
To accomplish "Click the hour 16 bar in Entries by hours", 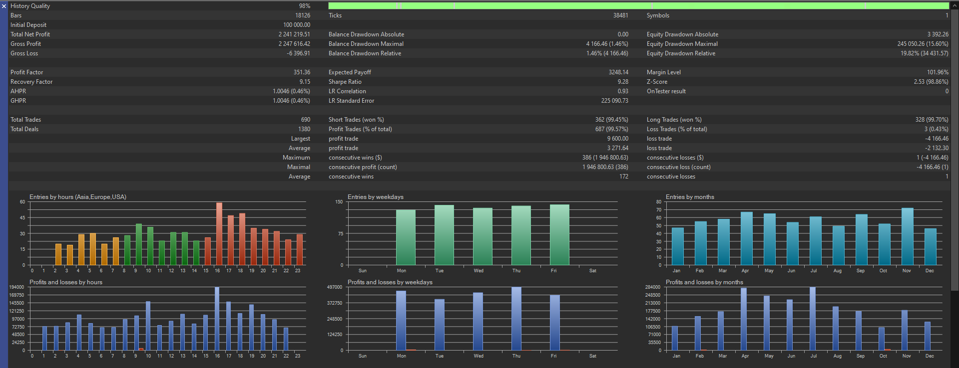I will (219, 234).
